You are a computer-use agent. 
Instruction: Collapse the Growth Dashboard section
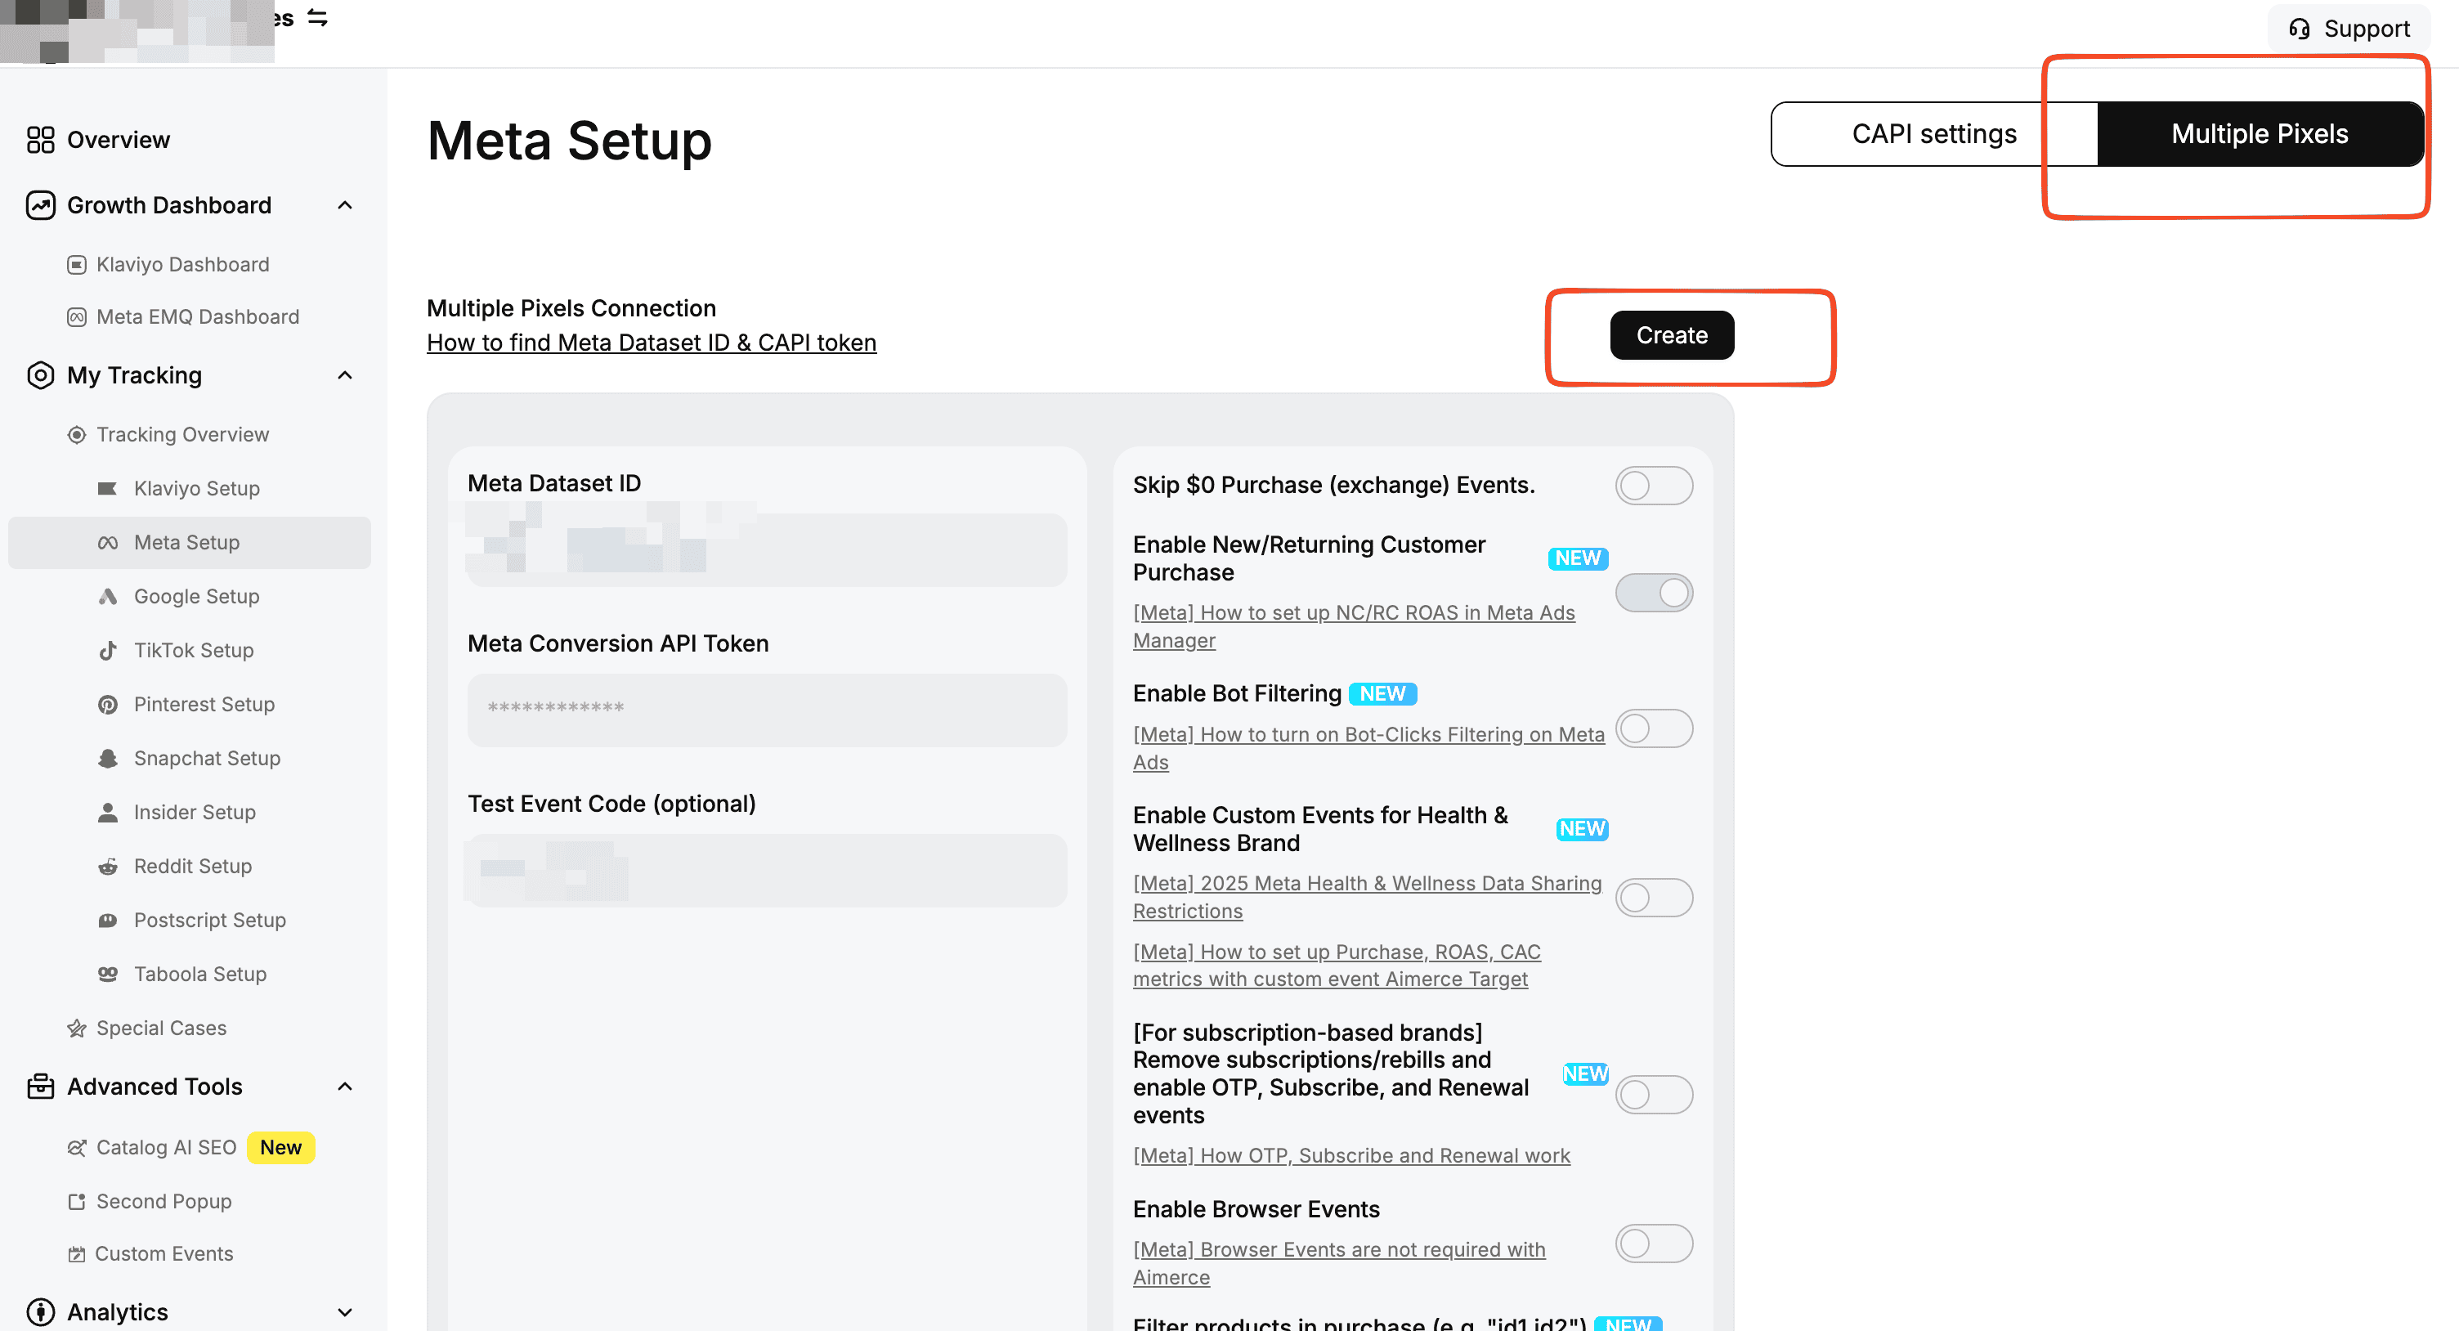click(x=346, y=205)
